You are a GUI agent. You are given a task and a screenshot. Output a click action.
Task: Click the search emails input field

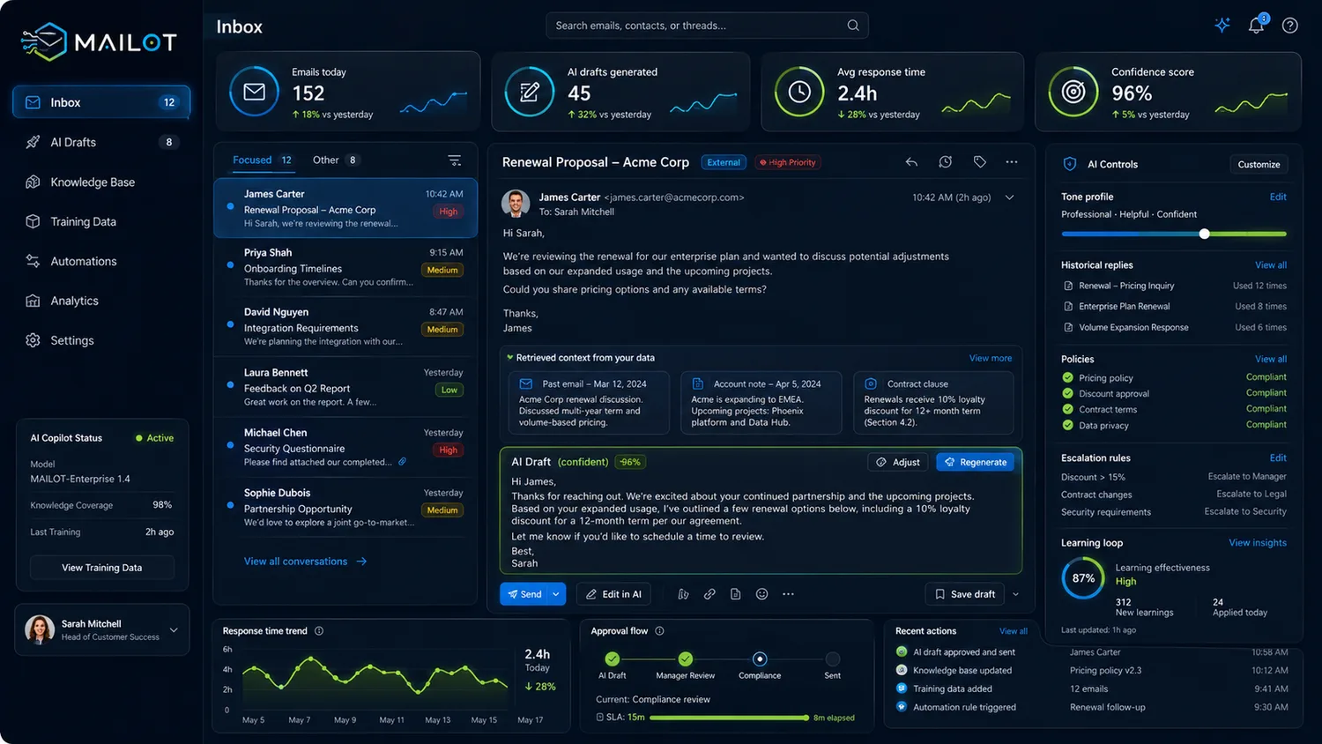707,26
